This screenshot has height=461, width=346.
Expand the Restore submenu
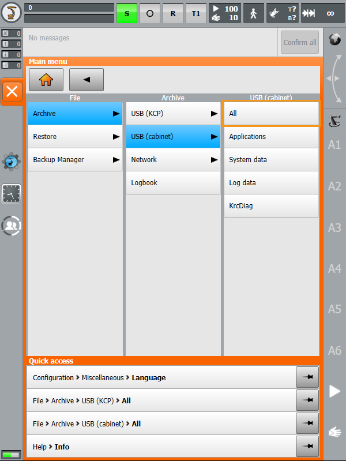tap(76, 136)
